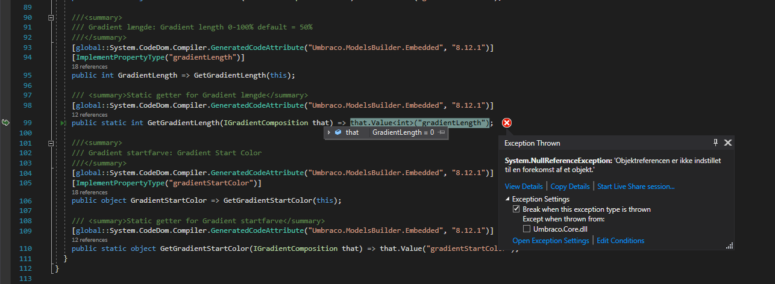Uncheck 'Break when this exception type is thrown'
This screenshot has width=775, height=284.
click(x=516, y=209)
